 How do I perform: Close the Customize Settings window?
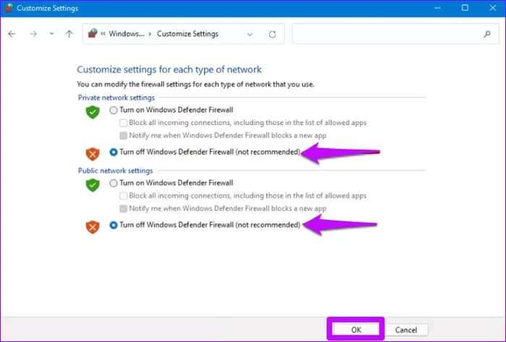[x=493, y=8]
